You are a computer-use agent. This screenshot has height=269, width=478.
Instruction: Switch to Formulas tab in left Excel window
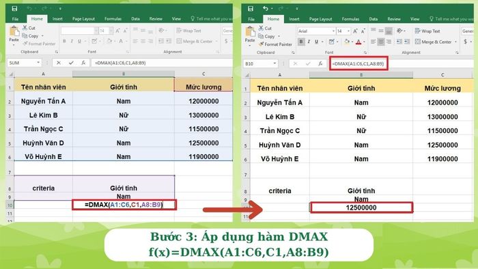pyautogui.click(x=113, y=19)
